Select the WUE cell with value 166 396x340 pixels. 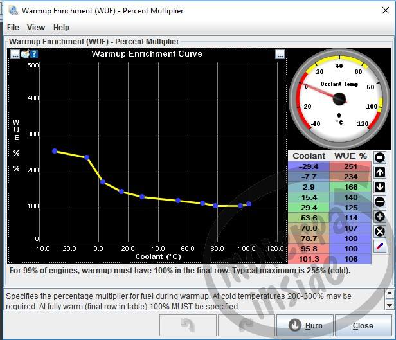(350, 187)
